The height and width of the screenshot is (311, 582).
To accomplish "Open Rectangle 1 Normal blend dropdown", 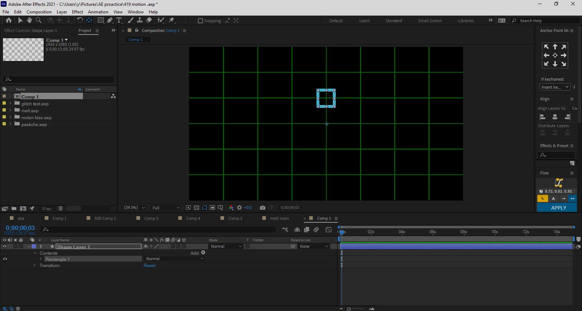I will [x=175, y=259].
